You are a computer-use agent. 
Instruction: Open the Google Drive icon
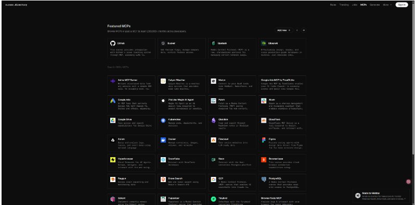click(113, 121)
